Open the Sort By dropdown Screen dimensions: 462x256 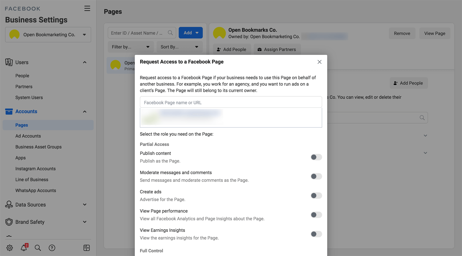point(180,47)
